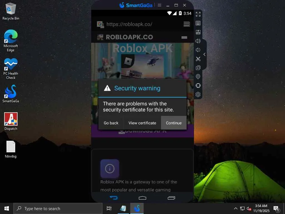Open the location pin icon
This screenshot has height=214, width=285.
[x=198, y=77]
